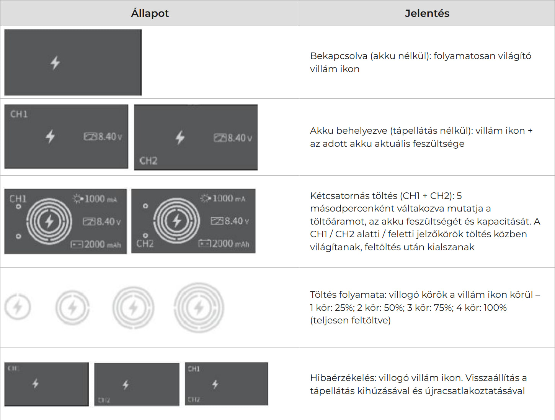
Task: Open the middle CH2 error-detection thumbnail
Action: [137, 384]
